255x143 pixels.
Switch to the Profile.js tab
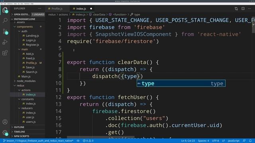(57, 9)
